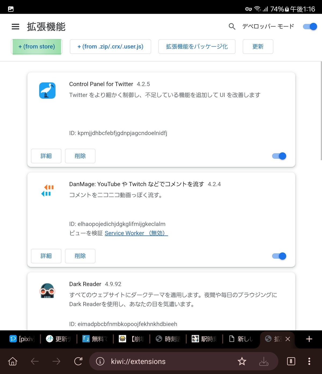Switch to the 新しい tab
The image size is (322, 374).
tap(241, 339)
